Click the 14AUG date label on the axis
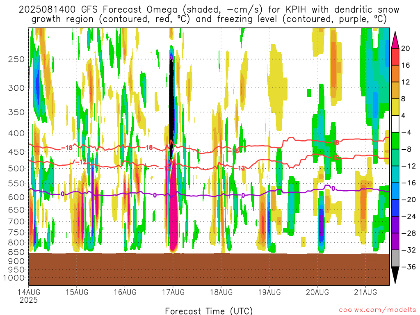This screenshot has height=315, width=420. pos(29,292)
